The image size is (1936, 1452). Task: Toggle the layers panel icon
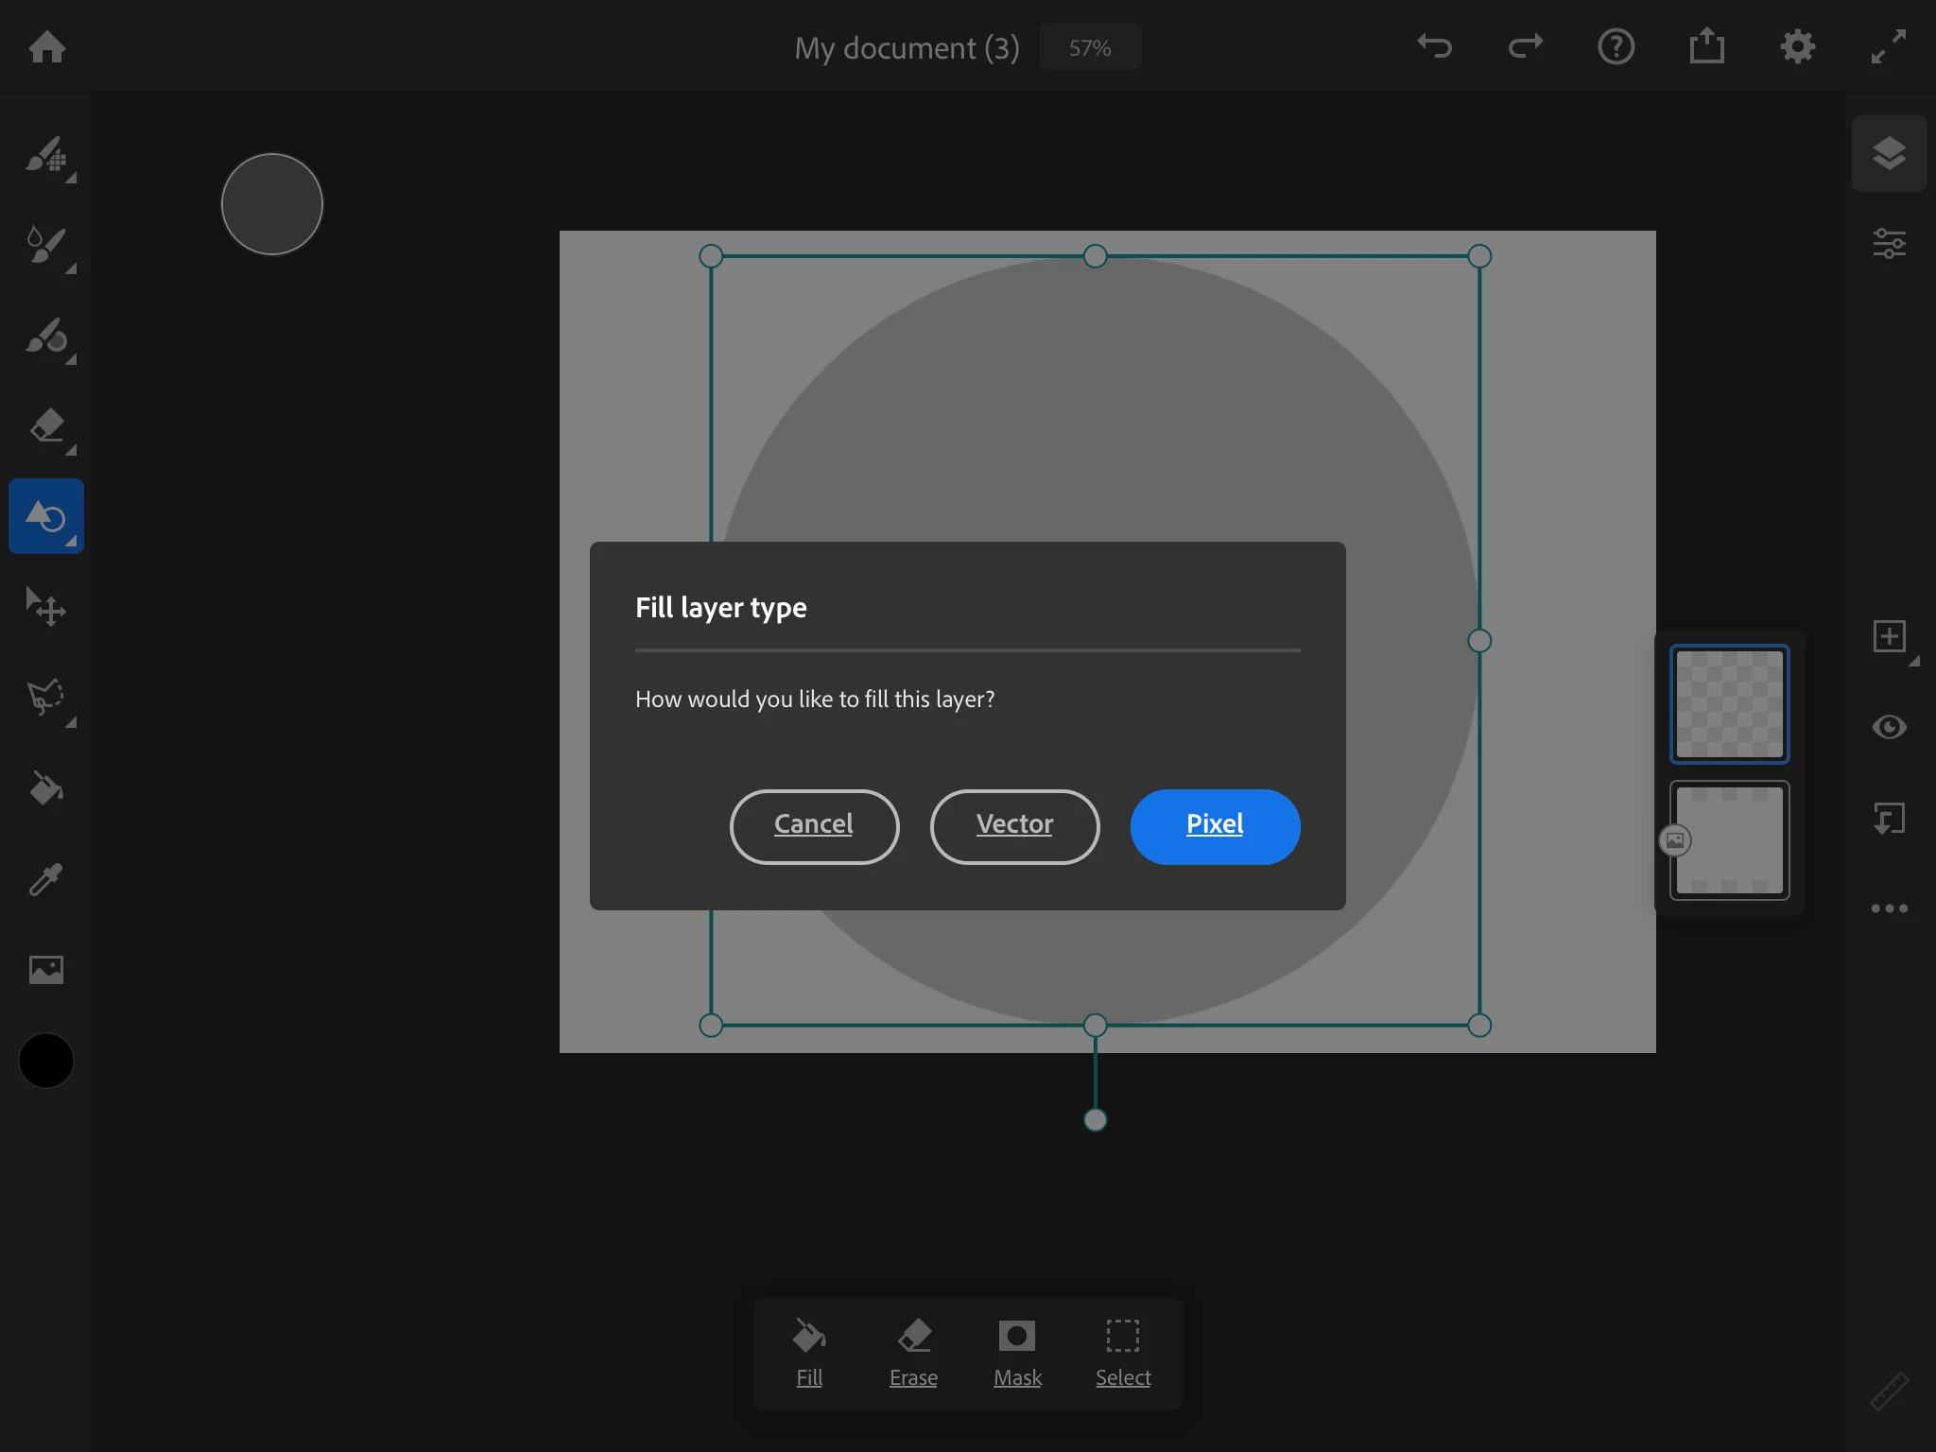[1889, 153]
